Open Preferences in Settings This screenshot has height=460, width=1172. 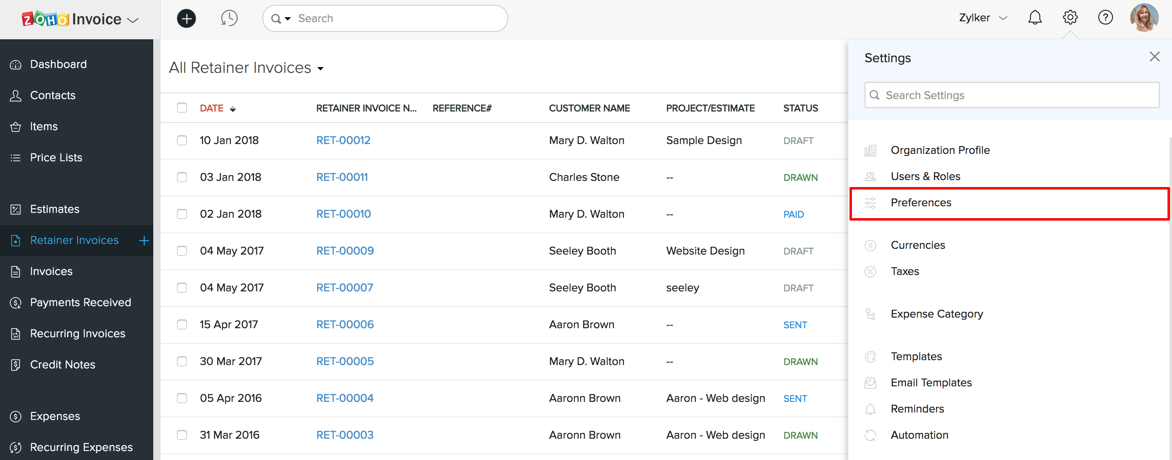920,203
